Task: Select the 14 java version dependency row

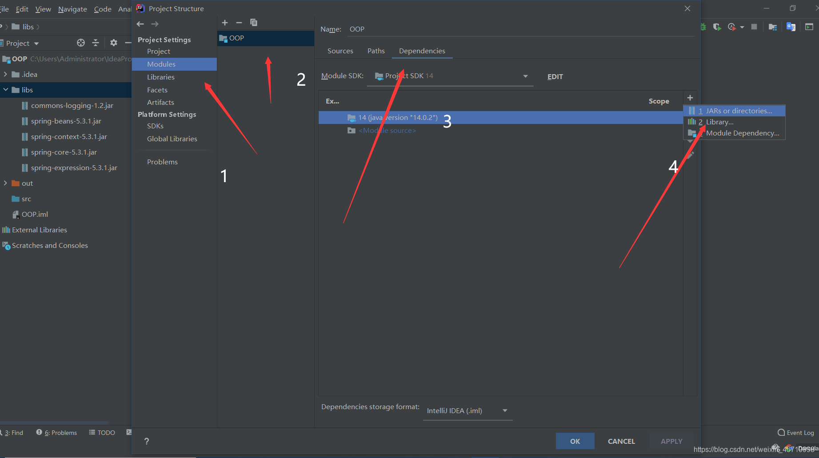Action: point(500,118)
